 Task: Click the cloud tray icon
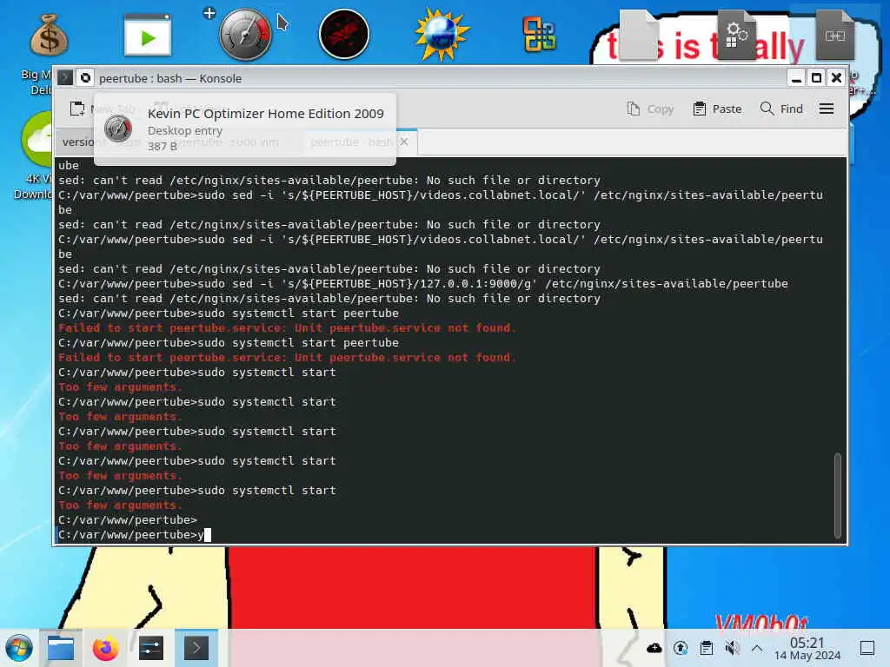pos(654,648)
